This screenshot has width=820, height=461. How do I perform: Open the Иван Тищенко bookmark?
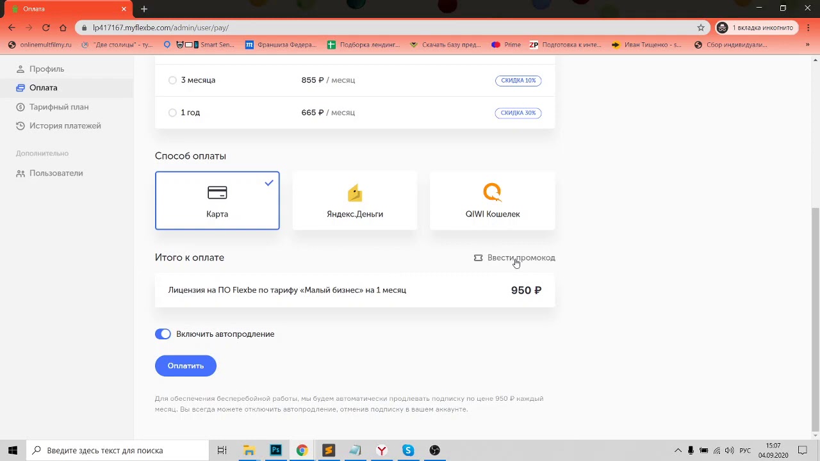pos(647,45)
